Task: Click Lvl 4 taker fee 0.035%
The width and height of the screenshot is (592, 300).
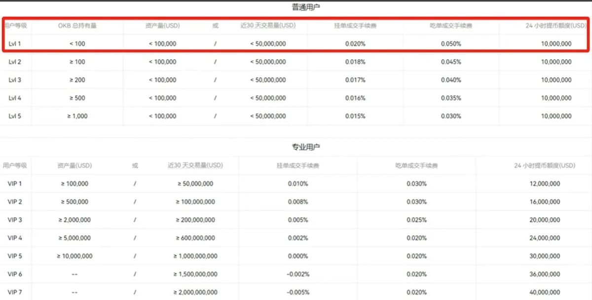Action: tap(451, 98)
